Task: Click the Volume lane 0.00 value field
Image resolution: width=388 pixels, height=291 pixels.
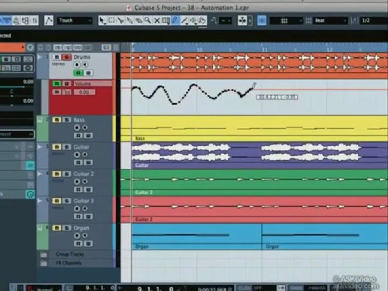Action: coord(84,92)
